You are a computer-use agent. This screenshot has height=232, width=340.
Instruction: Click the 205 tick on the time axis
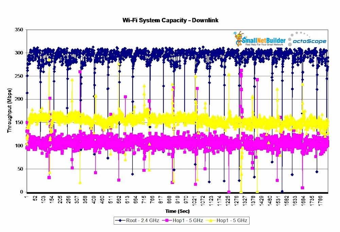point(60,199)
